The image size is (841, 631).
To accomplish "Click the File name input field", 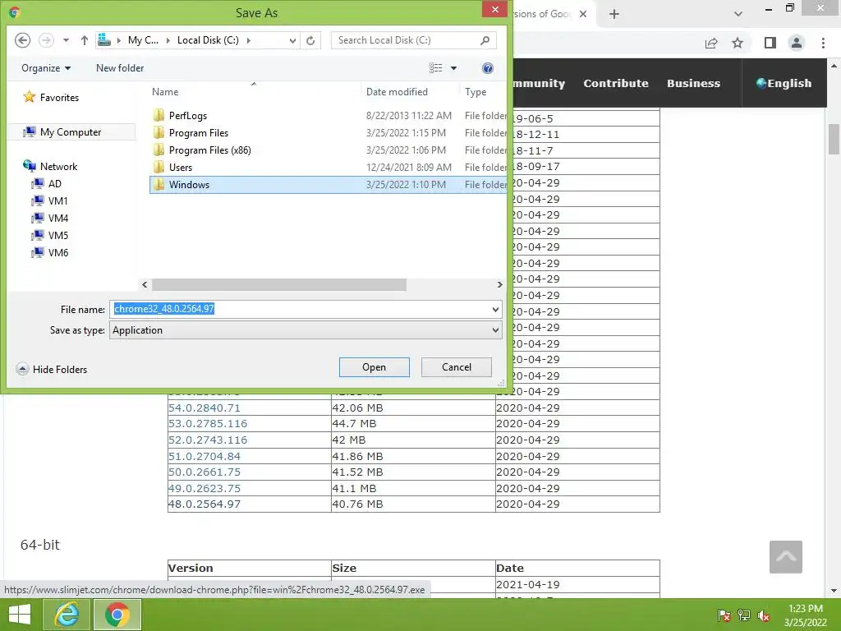I will (x=299, y=309).
